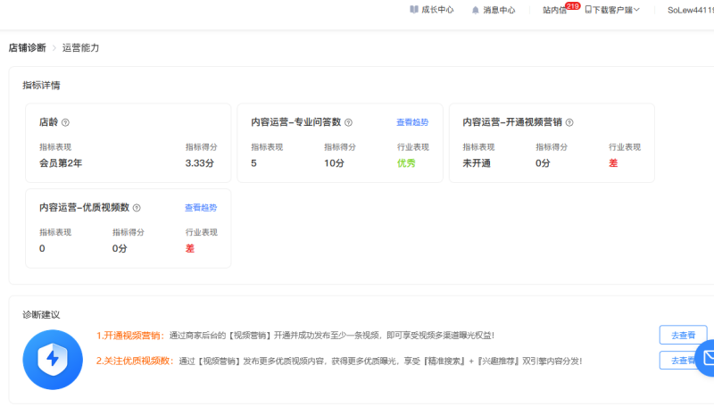Open the floating mail message icon
This screenshot has height=407, width=714.
pos(707,357)
